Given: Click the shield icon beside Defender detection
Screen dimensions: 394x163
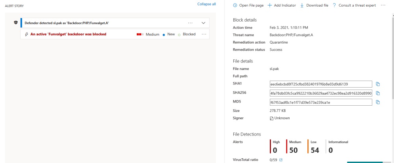Looking at the screenshot, I should tap(16, 22).
